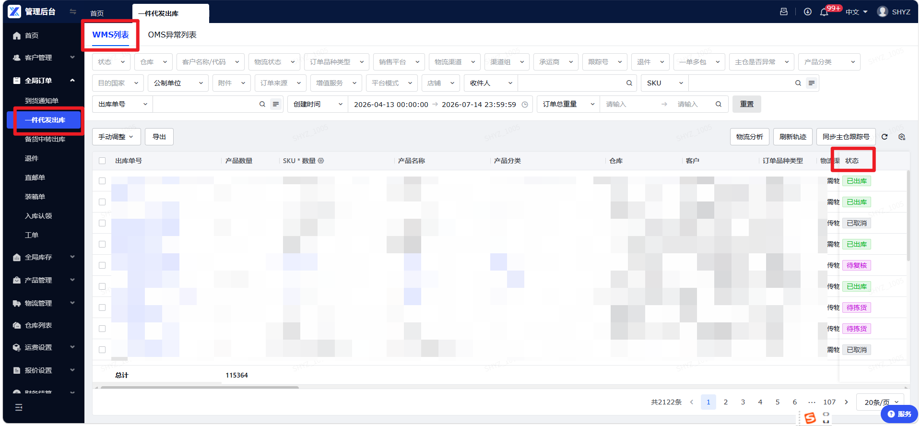Open 备货中转出库 in sidebar
The width and height of the screenshot is (921, 426).
pos(45,139)
